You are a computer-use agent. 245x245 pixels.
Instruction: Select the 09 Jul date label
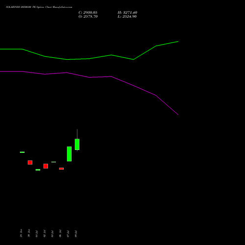[x=76, y=234]
